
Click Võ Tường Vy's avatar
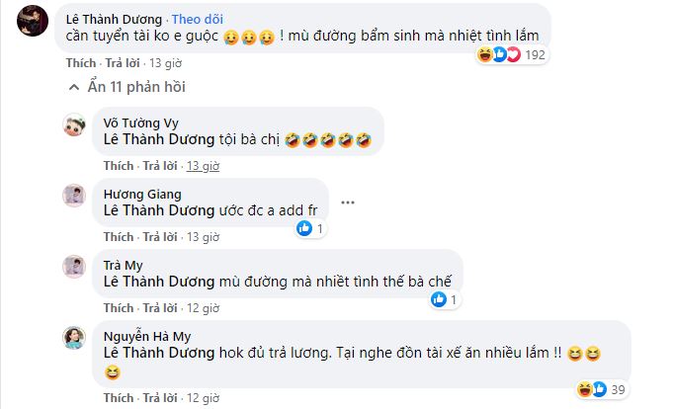click(x=73, y=125)
